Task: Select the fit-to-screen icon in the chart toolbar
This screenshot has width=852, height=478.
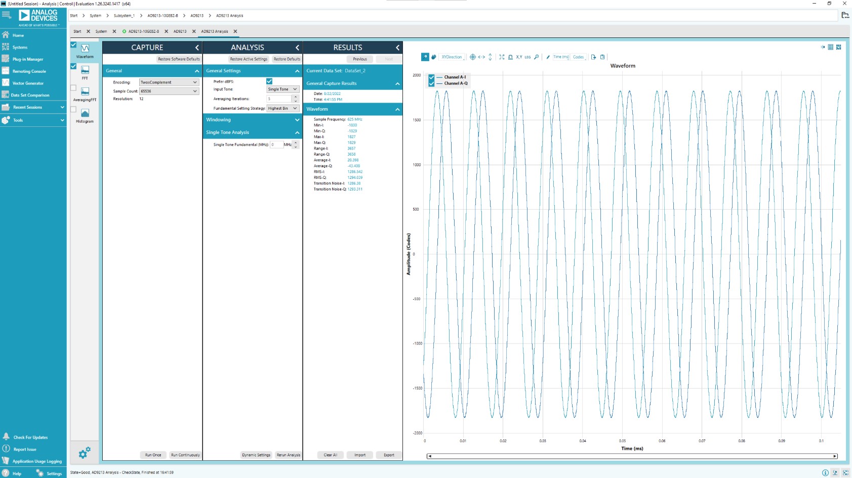Action: pyautogui.click(x=502, y=57)
